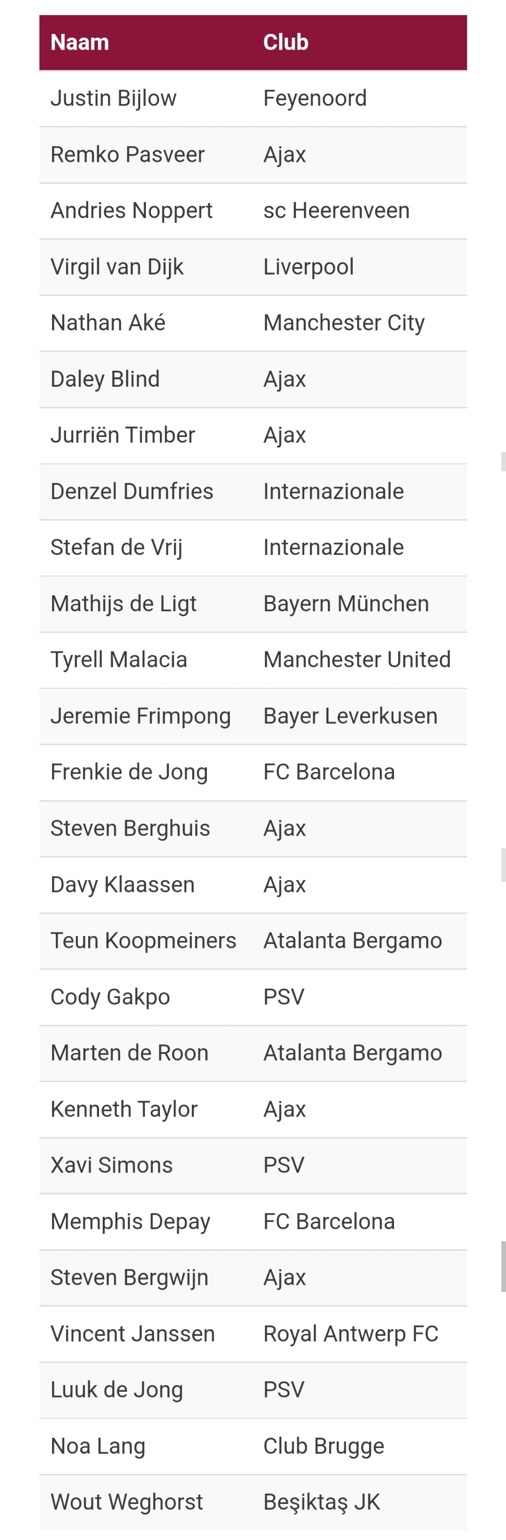Select Denzel Dumfries in the list
This screenshot has width=506, height=1540.
pos(132,492)
